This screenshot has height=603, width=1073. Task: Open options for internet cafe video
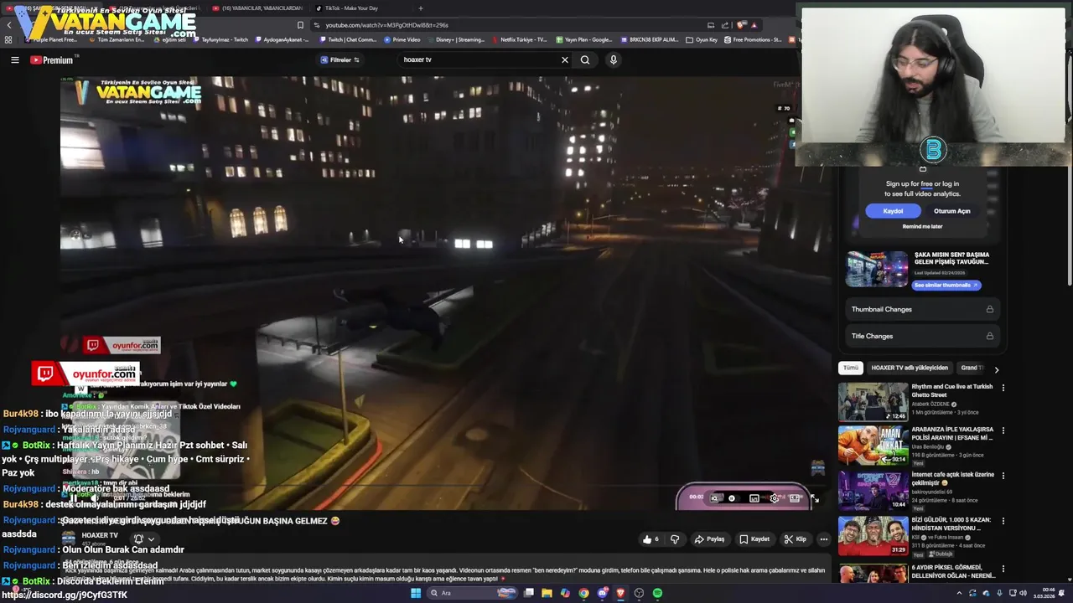(1003, 476)
